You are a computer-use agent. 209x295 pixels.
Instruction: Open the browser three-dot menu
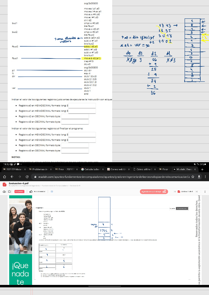205,177
